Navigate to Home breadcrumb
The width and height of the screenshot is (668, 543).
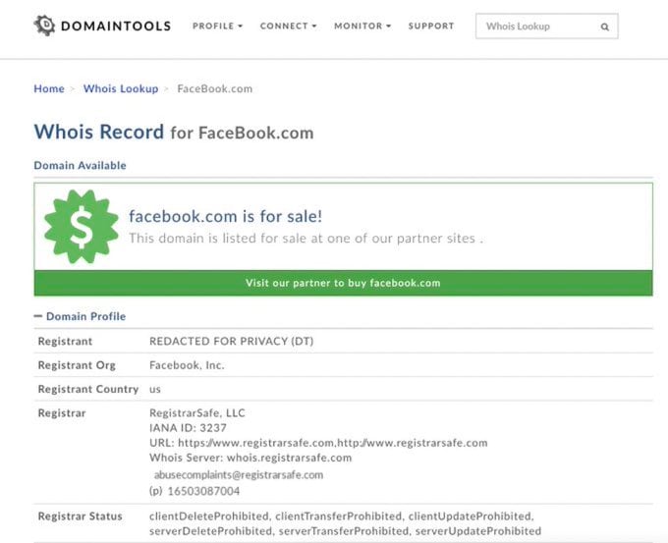[49, 88]
